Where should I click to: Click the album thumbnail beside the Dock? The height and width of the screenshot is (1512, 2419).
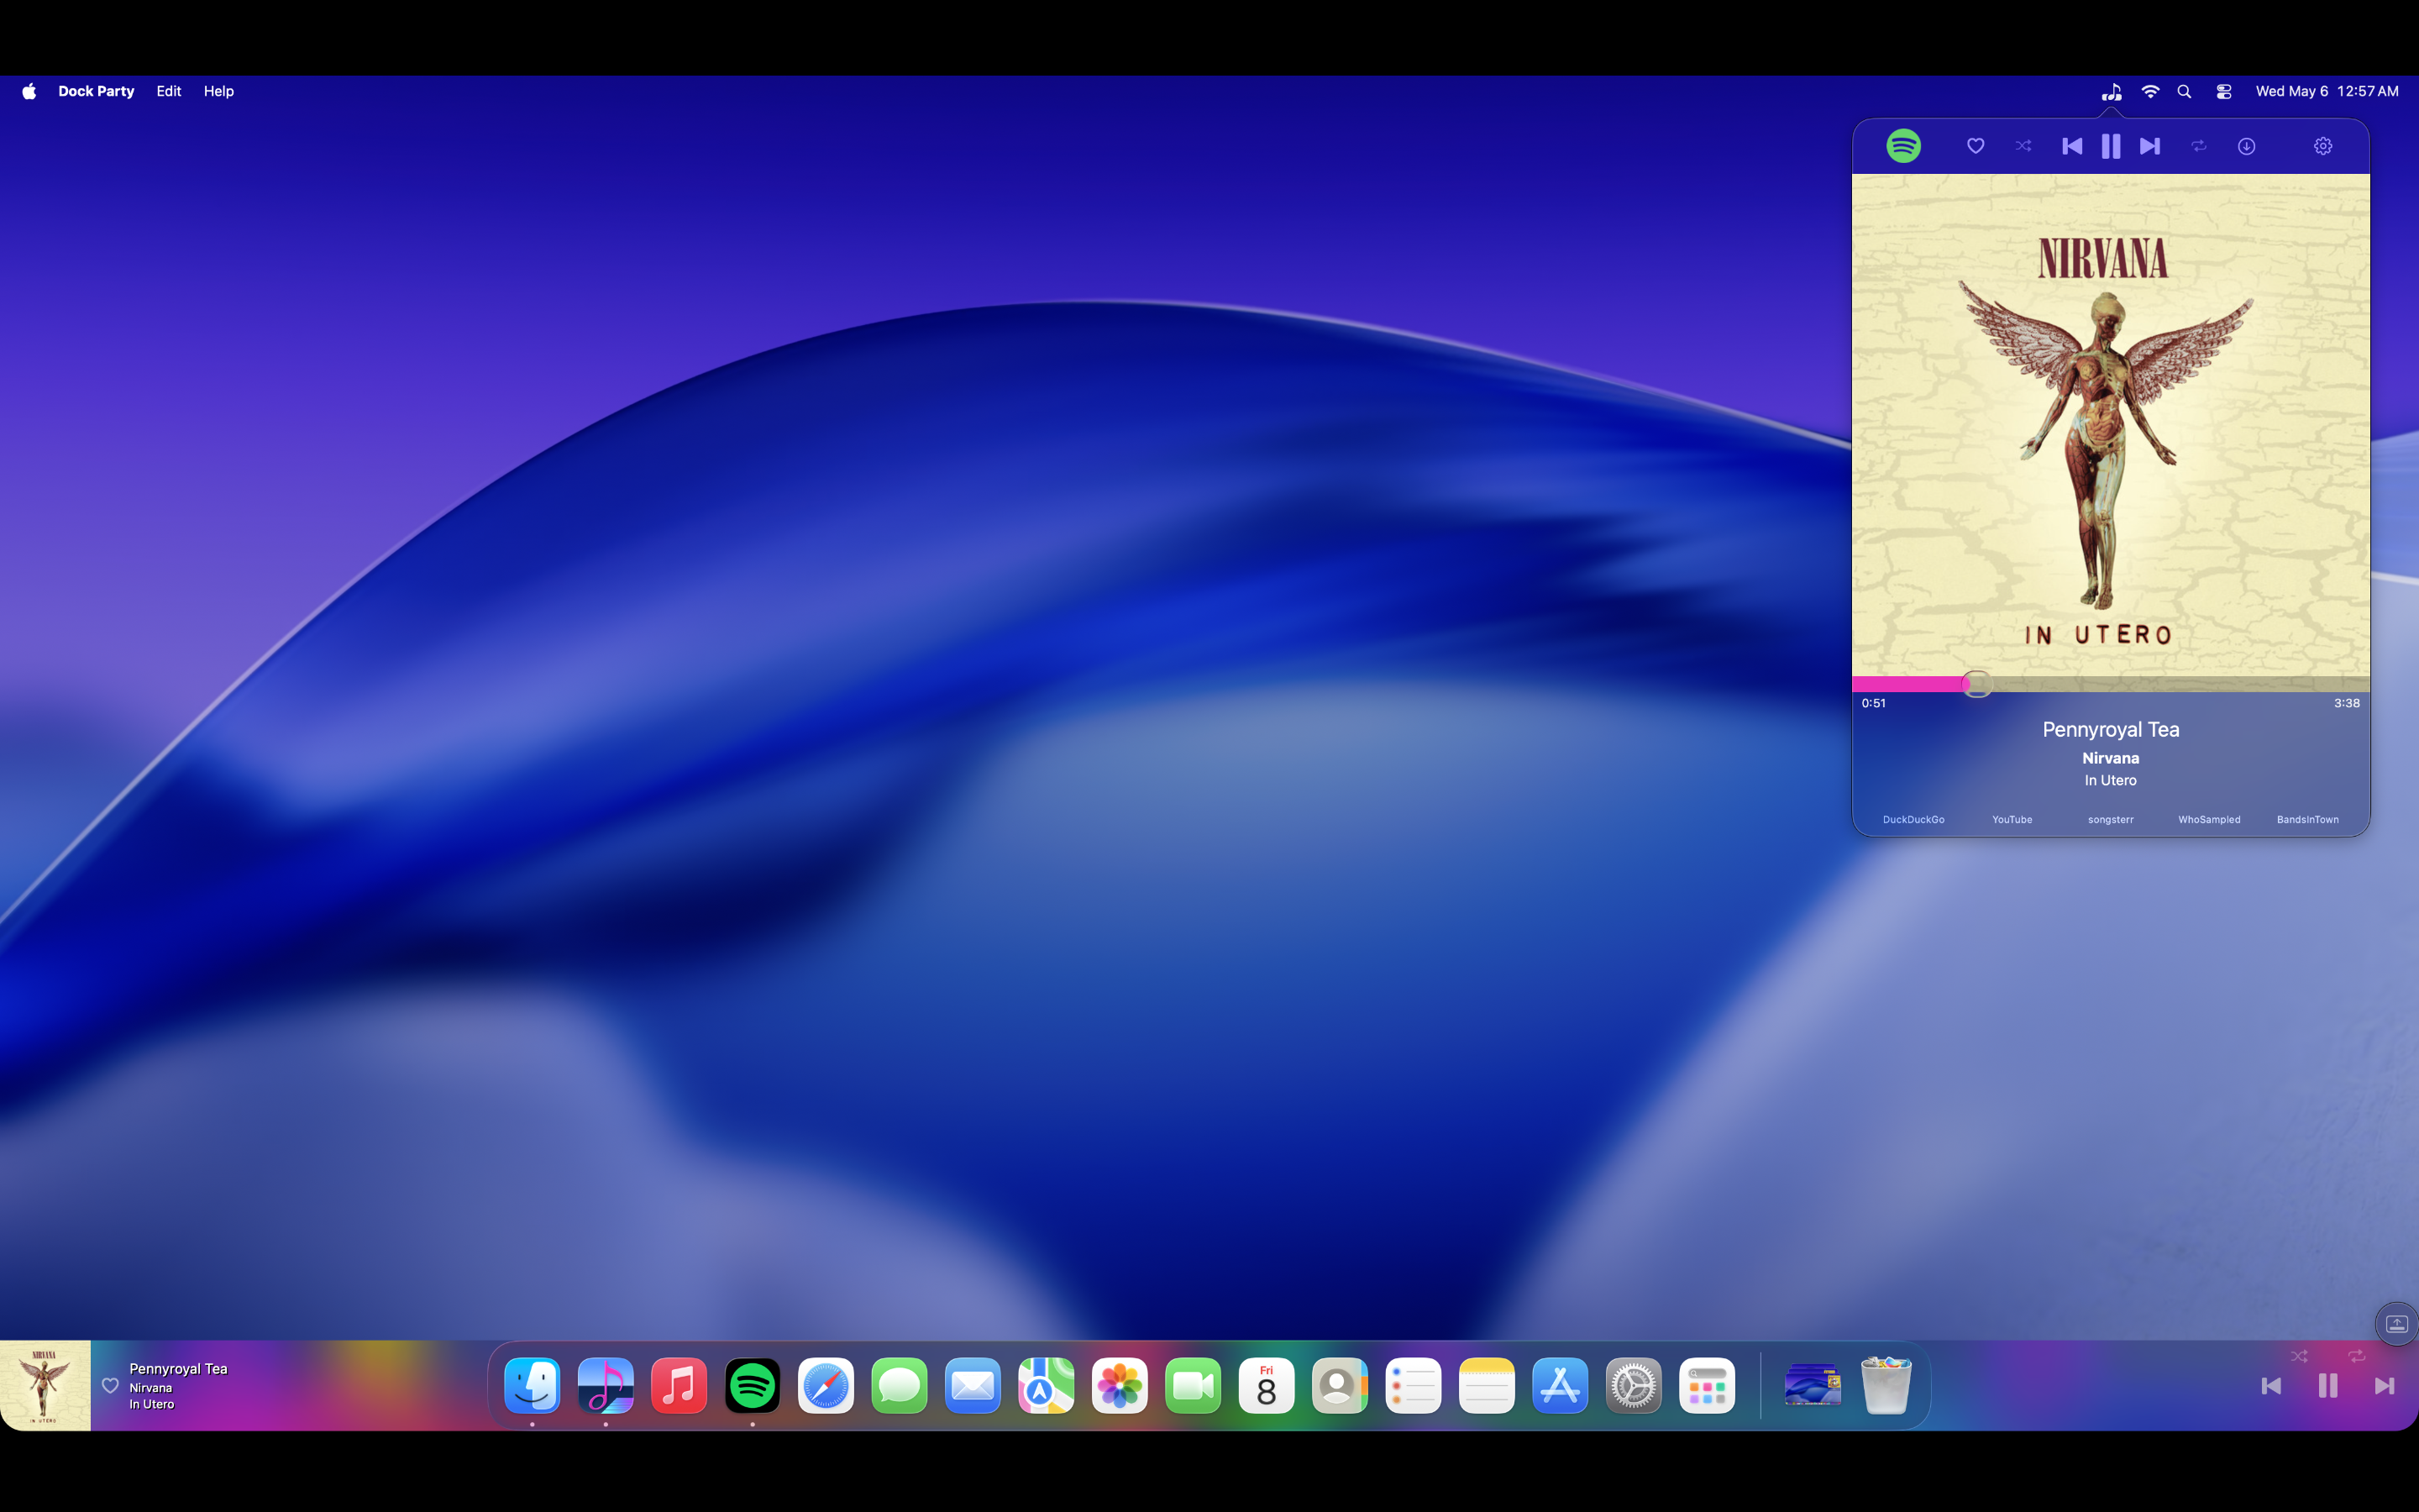[x=45, y=1385]
